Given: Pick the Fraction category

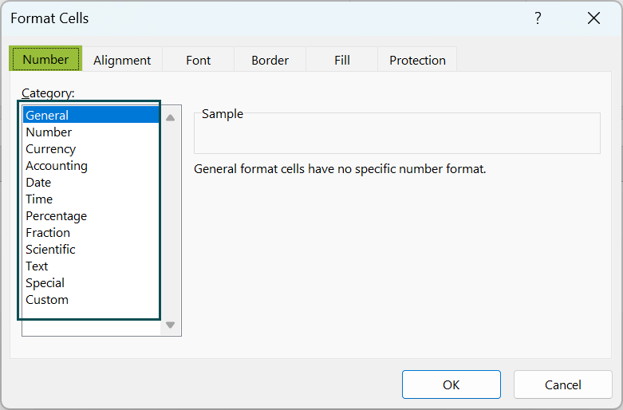Looking at the screenshot, I should click(x=91, y=232).
